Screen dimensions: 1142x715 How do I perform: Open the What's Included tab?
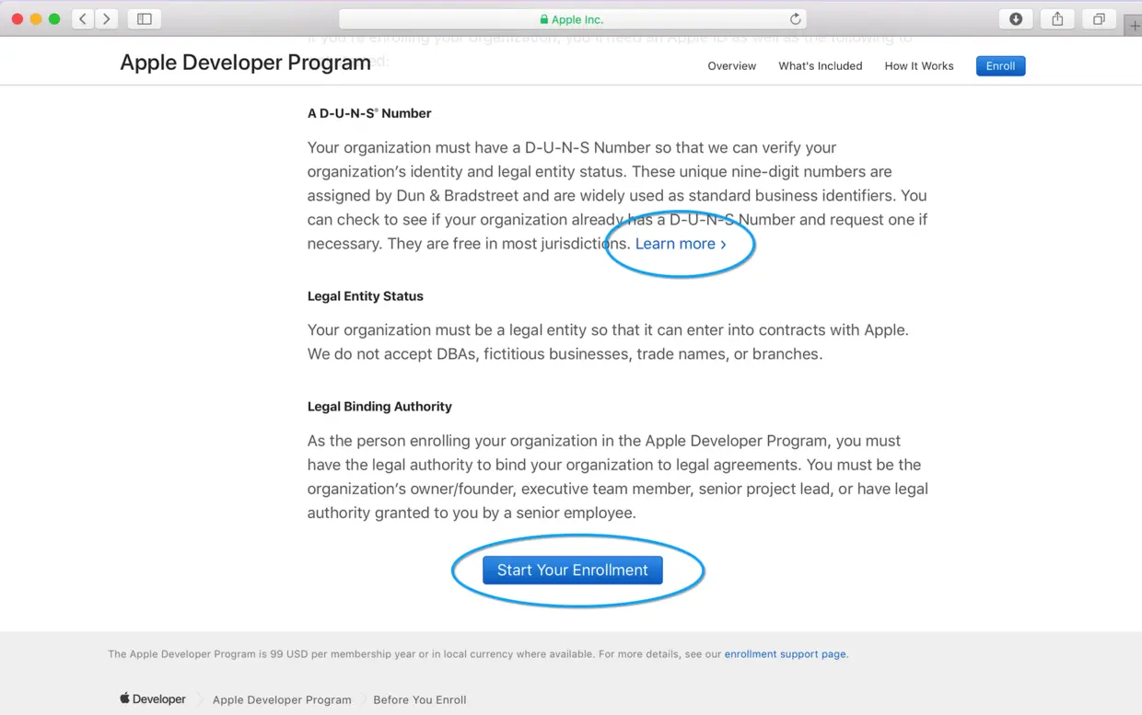pos(821,66)
